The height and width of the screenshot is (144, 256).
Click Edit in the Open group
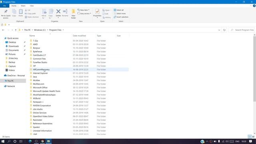106,14
